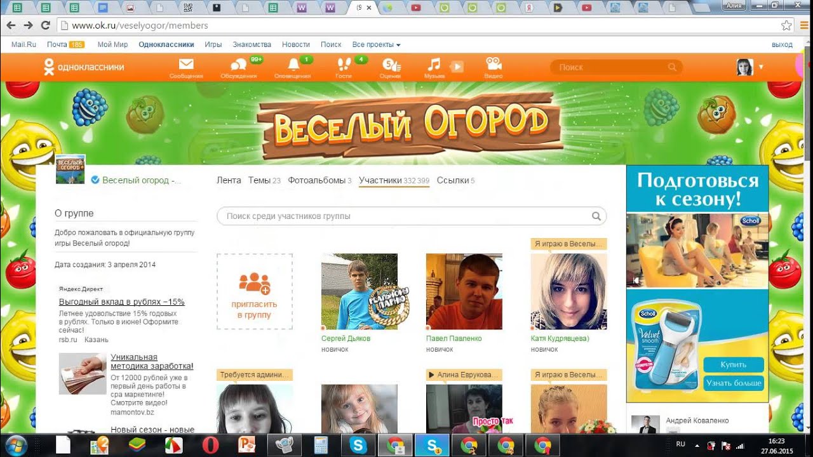Click the browser forward arrow
This screenshot has width=813, height=457.
(28, 25)
